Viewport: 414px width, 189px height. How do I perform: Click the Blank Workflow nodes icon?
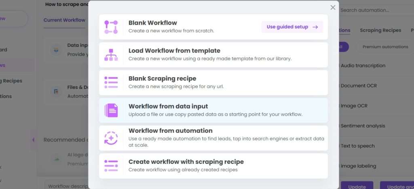point(111,27)
